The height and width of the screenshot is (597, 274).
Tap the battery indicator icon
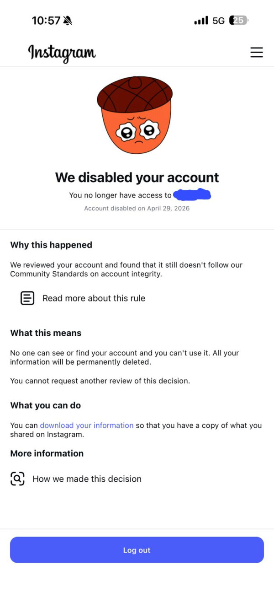239,20
